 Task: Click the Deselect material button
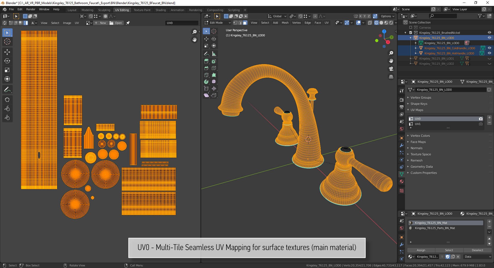477,250
